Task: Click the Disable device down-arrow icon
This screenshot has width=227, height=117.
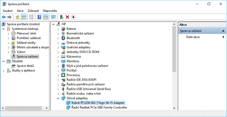Action: [73, 17]
